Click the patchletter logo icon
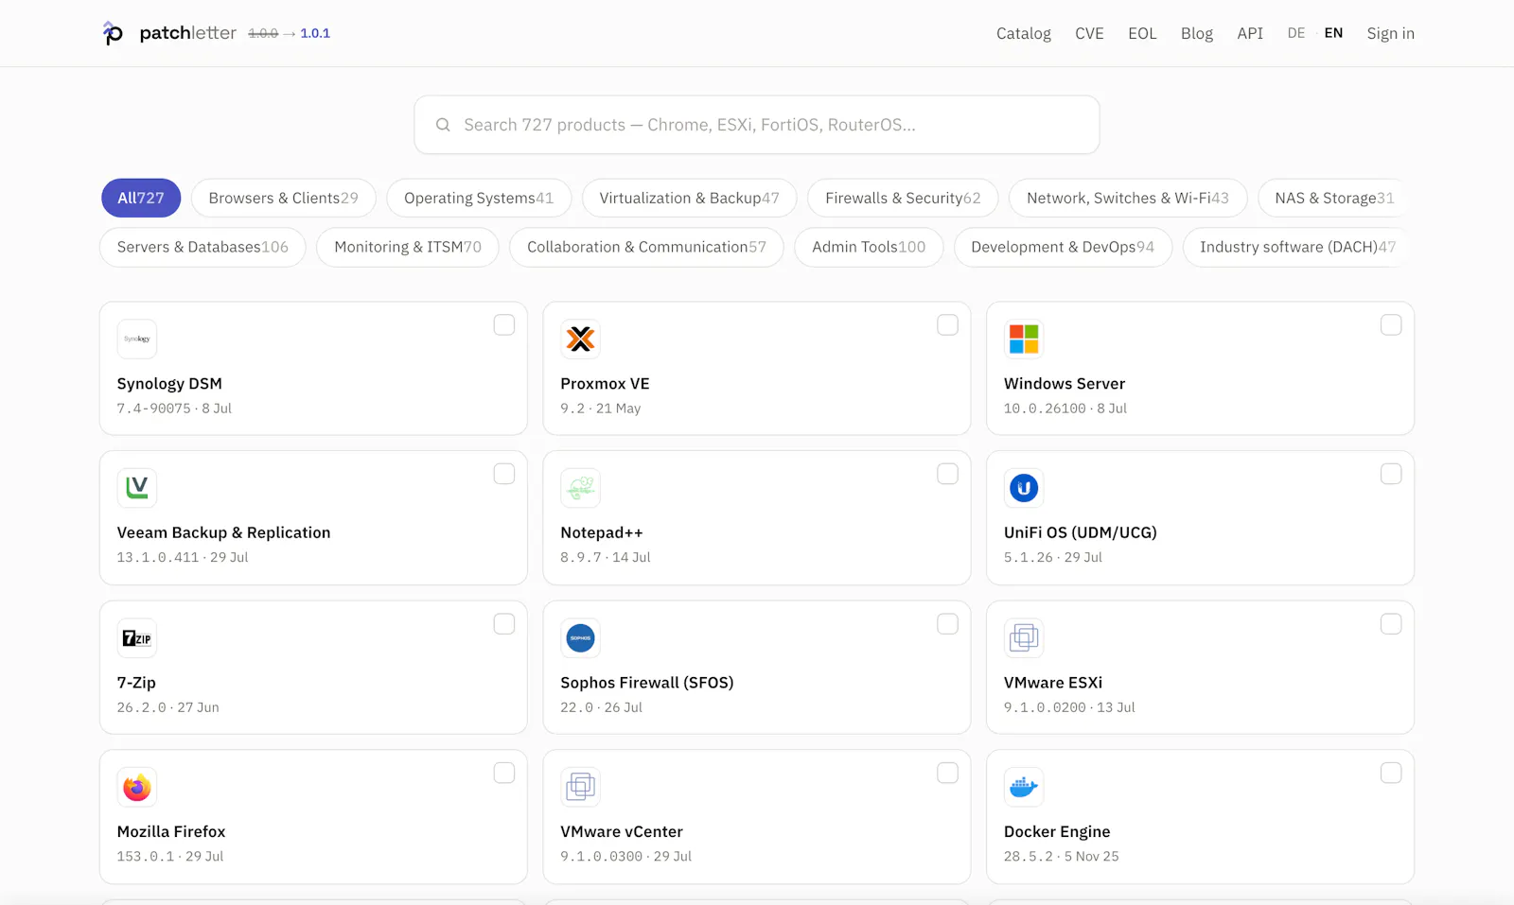 113,33
